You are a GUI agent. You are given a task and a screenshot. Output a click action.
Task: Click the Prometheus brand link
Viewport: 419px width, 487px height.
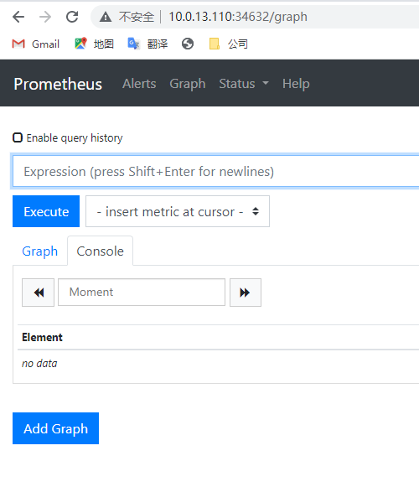click(x=58, y=84)
